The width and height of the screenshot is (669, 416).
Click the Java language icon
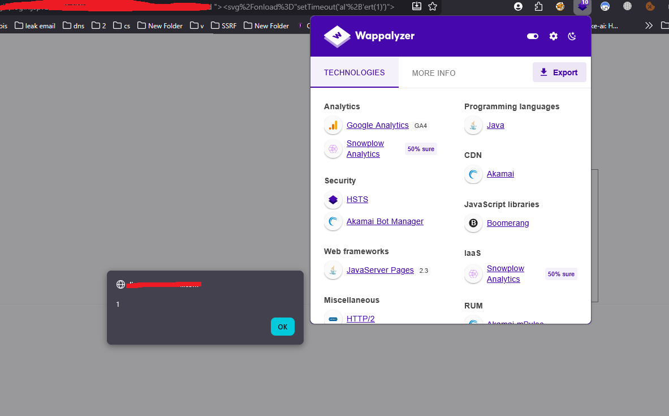tap(473, 125)
